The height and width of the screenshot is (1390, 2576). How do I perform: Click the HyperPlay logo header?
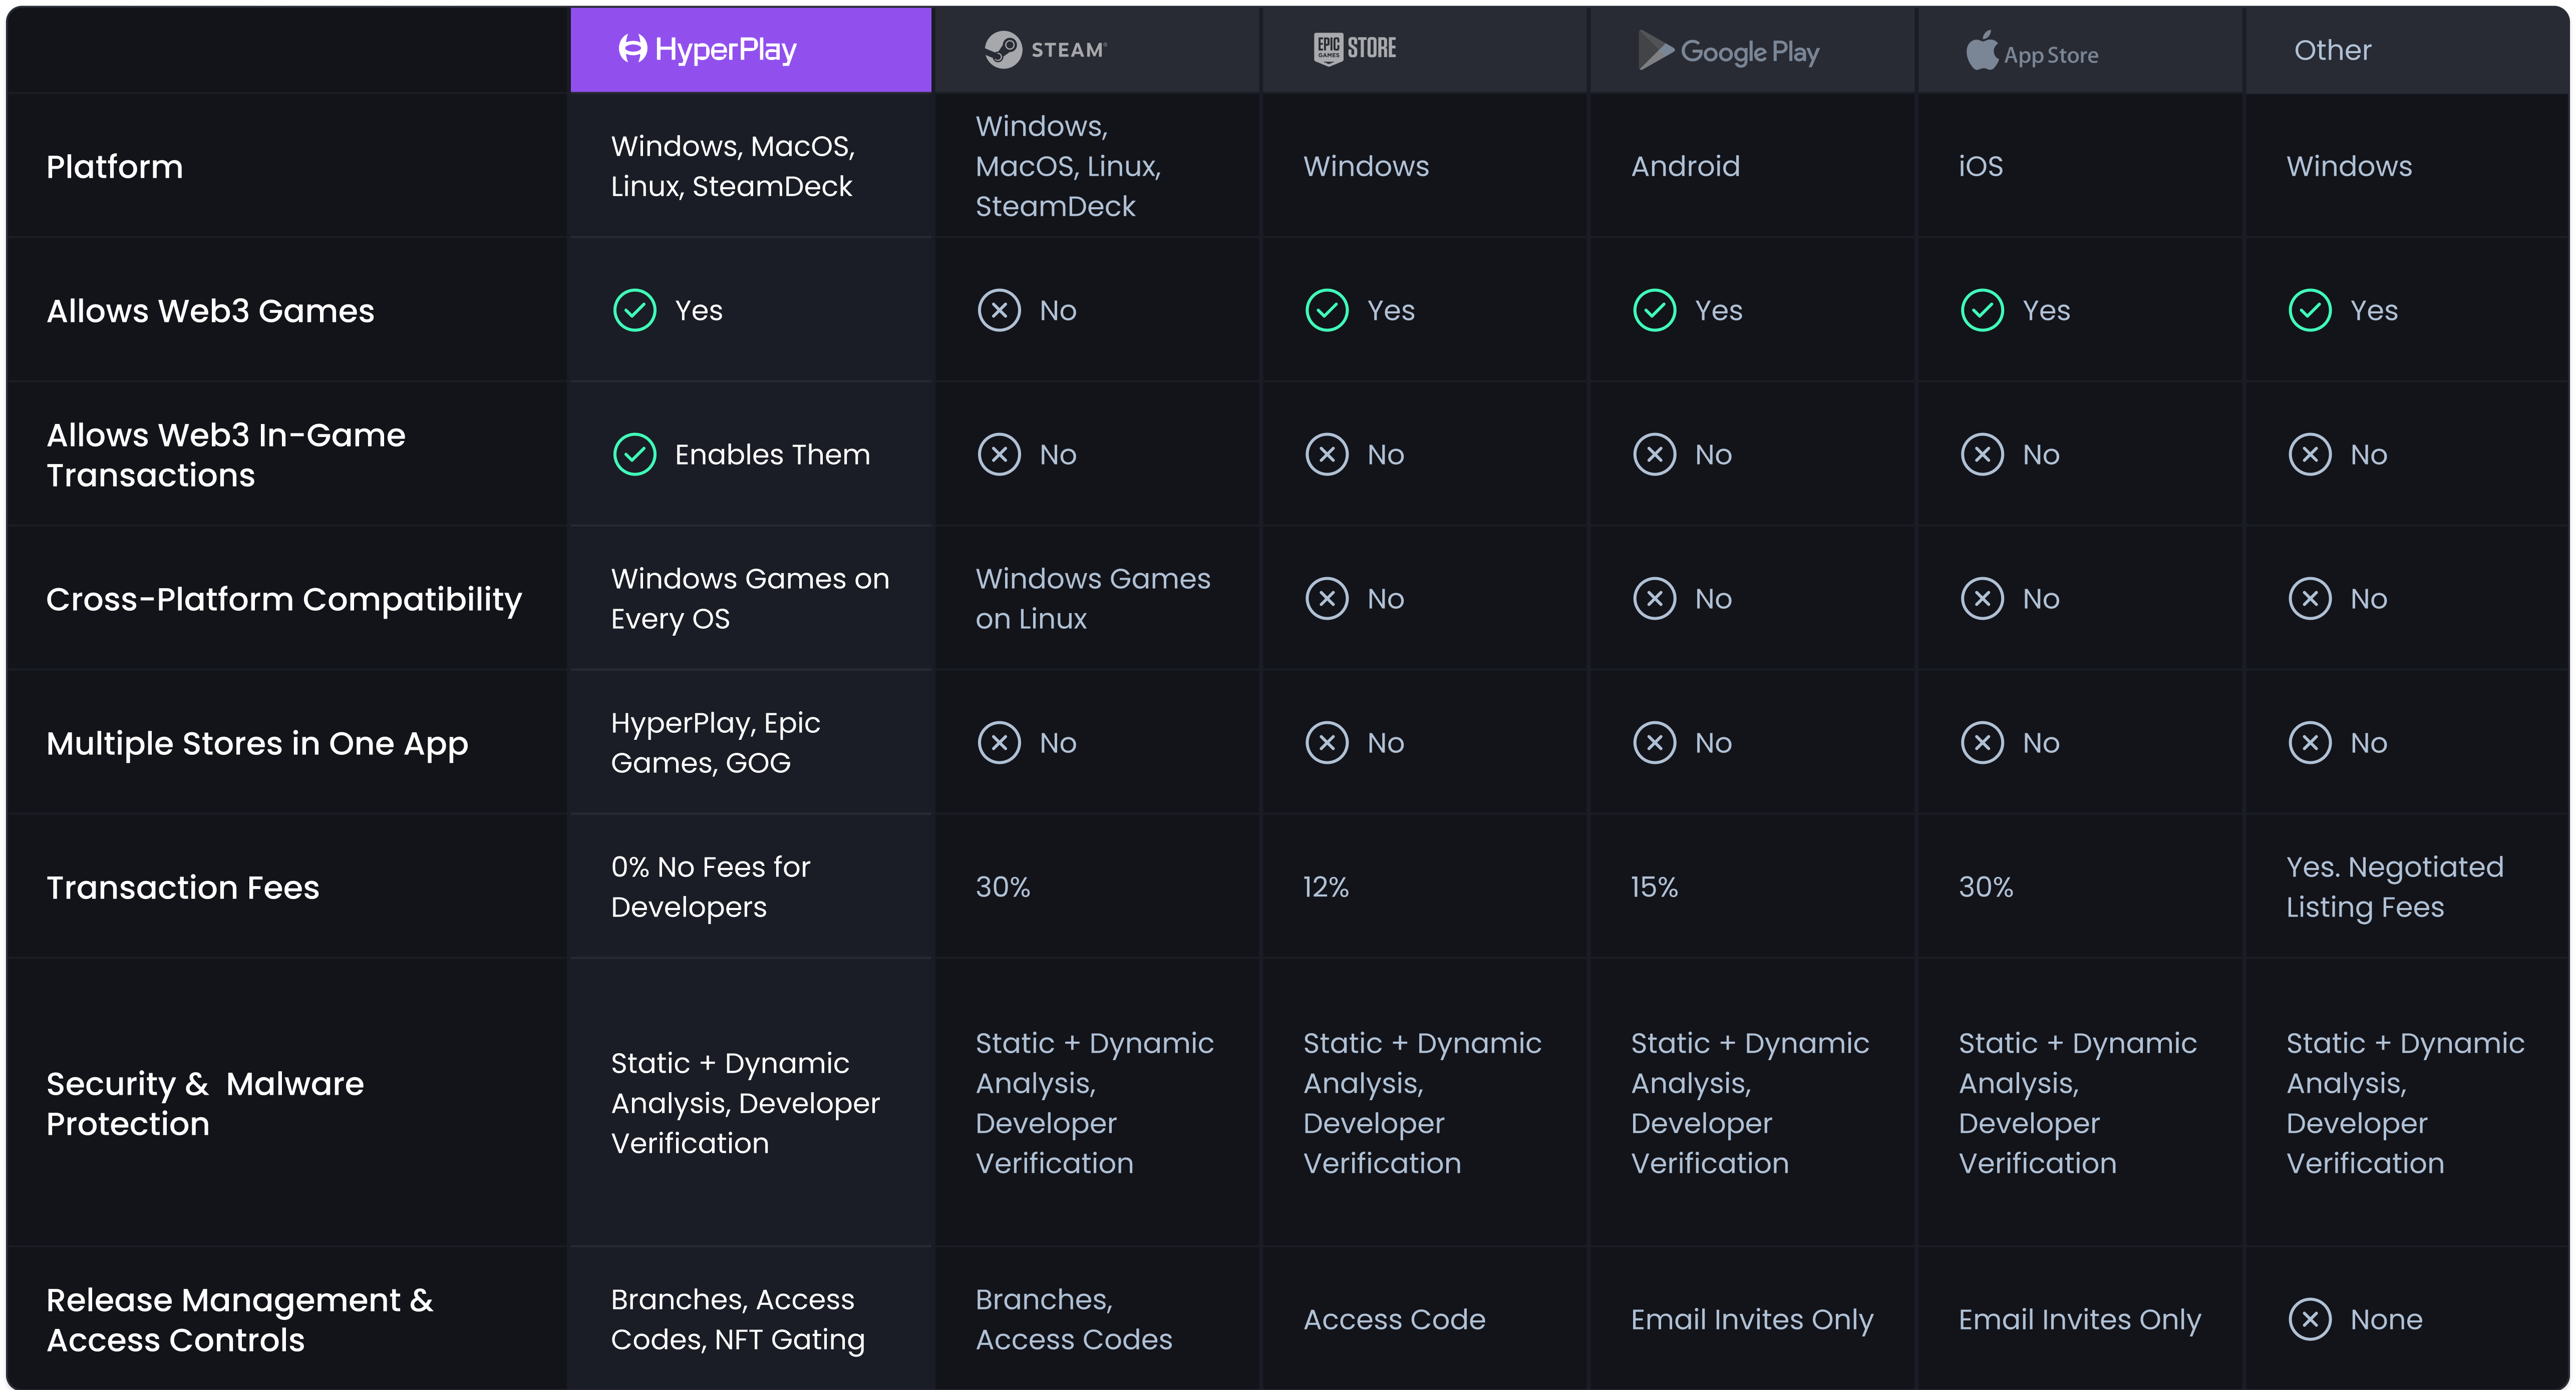(707, 49)
